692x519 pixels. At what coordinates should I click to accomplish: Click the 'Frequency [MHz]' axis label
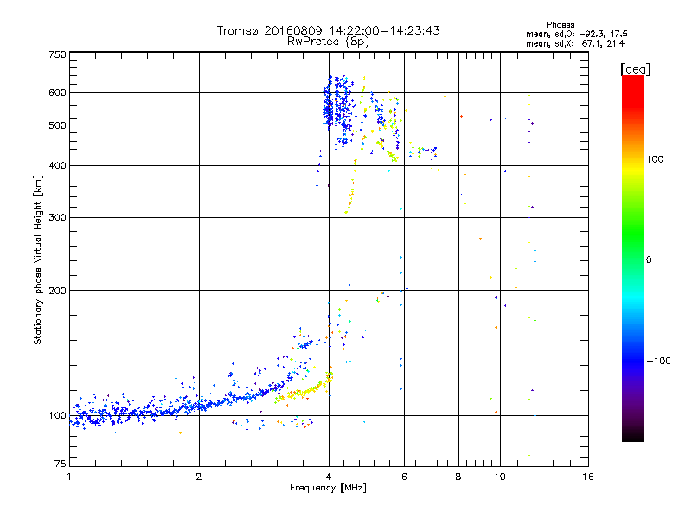pos(328,488)
